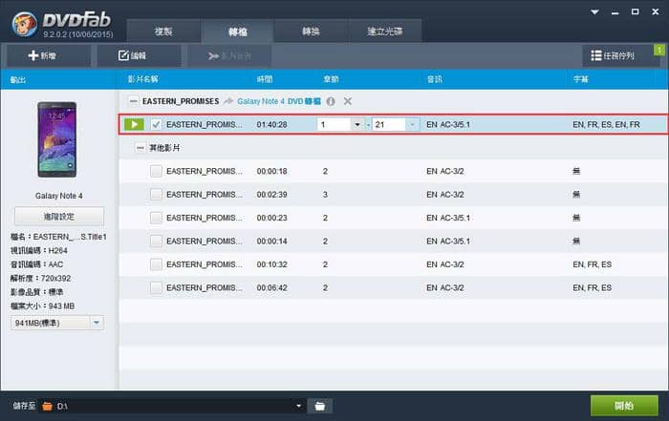Click EN, FR, ES subtitles of 00:06:42 title

pyautogui.click(x=592, y=288)
